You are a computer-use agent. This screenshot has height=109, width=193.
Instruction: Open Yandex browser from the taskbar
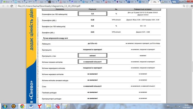(x=40, y=106)
